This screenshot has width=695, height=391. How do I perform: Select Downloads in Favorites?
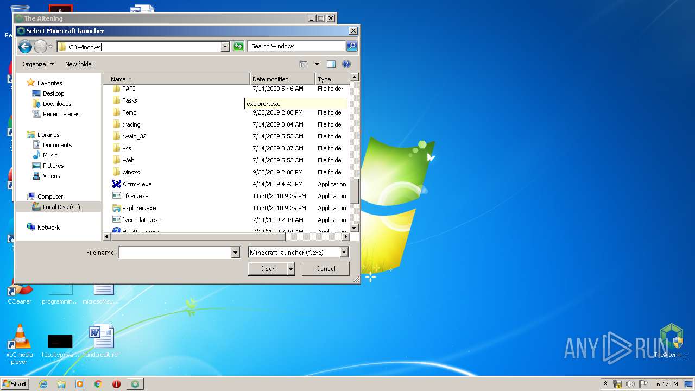pos(57,104)
